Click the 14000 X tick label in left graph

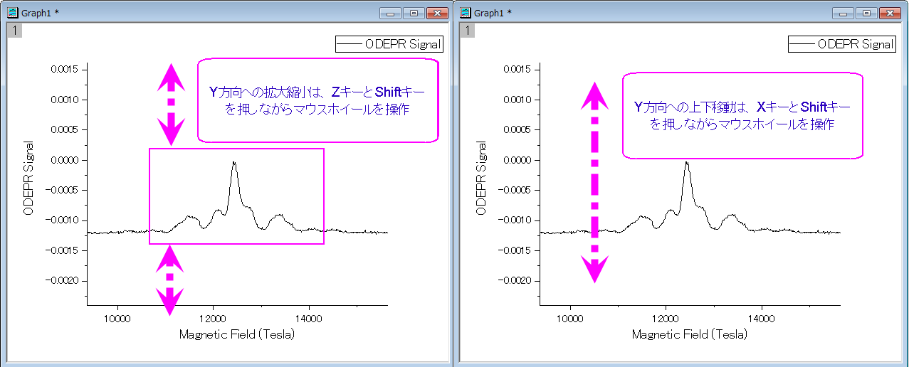[309, 317]
